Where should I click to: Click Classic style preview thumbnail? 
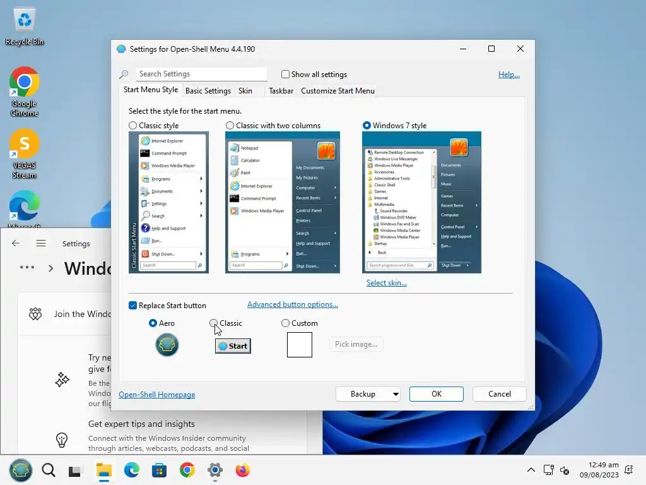(168, 202)
